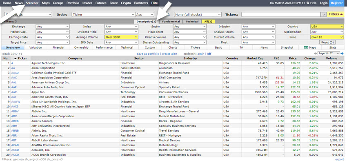The height and width of the screenshot is (161, 347).
Task: Click save as portfolio link
Action: [148, 54]
